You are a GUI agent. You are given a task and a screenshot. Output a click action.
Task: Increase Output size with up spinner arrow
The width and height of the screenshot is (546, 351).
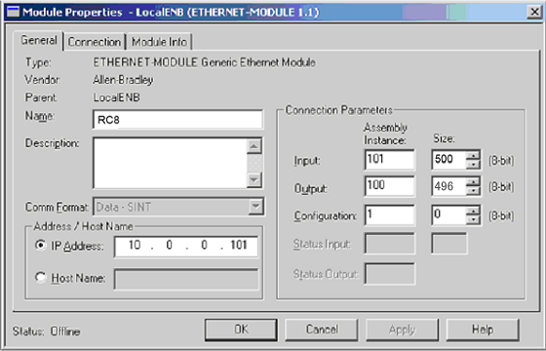473,181
